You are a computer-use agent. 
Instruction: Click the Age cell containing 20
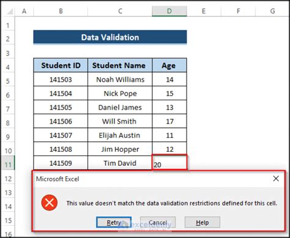tap(169, 162)
